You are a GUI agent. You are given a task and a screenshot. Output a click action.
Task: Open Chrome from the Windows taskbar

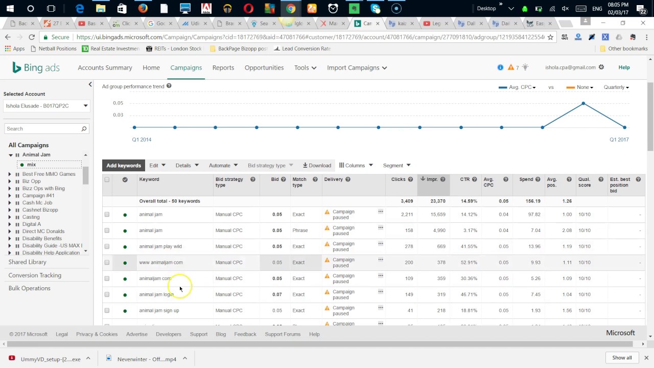tap(290, 9)
